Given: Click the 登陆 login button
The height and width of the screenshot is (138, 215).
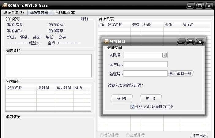Looking at the screenshot, I should [x=122, y=99].
